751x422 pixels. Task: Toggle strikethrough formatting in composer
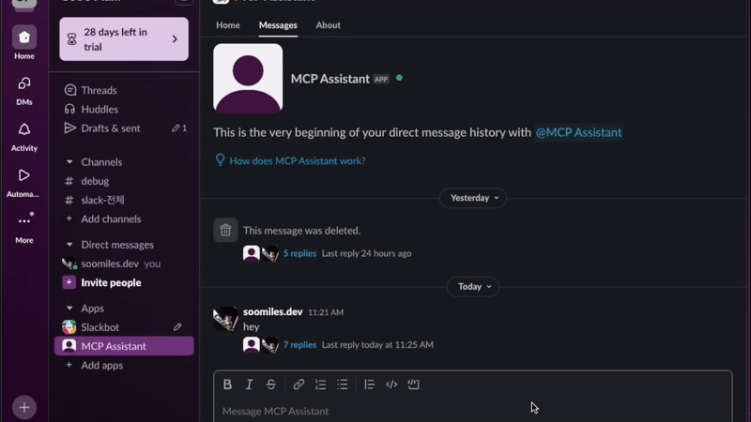pos(271,384)
